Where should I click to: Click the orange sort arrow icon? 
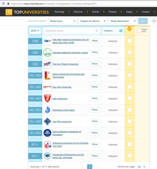click(x=129, y=29)
